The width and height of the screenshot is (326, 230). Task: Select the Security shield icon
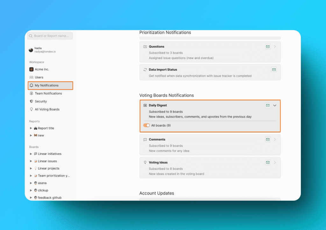[x=31, y=101]
